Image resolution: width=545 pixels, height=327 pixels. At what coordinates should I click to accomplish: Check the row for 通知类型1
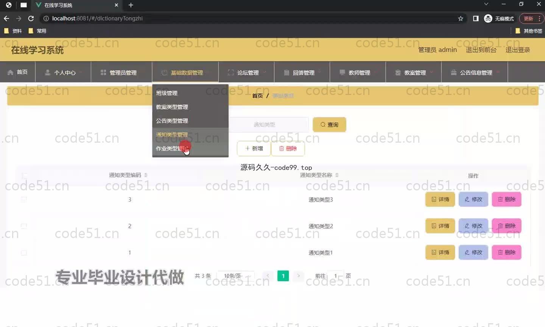tap(24, 252)
